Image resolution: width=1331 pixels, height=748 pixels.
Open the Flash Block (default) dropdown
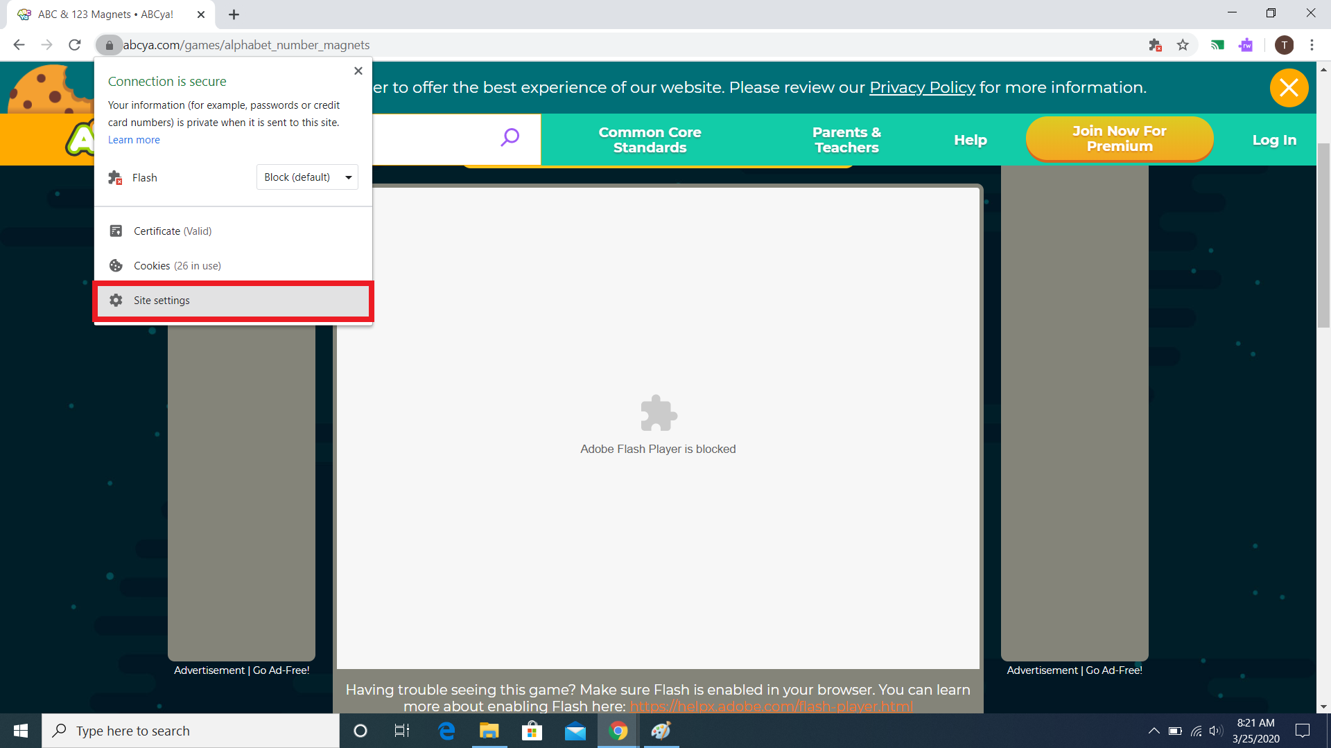coord(307,177)
